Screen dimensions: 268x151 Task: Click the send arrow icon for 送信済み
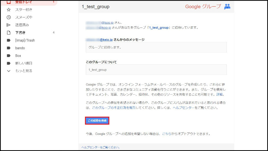[x=9, y=25]
